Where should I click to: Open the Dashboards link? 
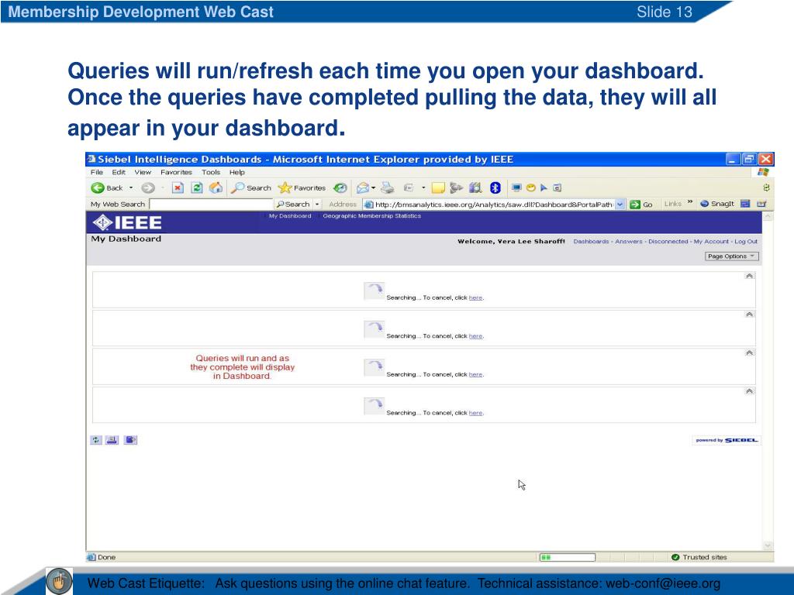(x=591, y=242)
